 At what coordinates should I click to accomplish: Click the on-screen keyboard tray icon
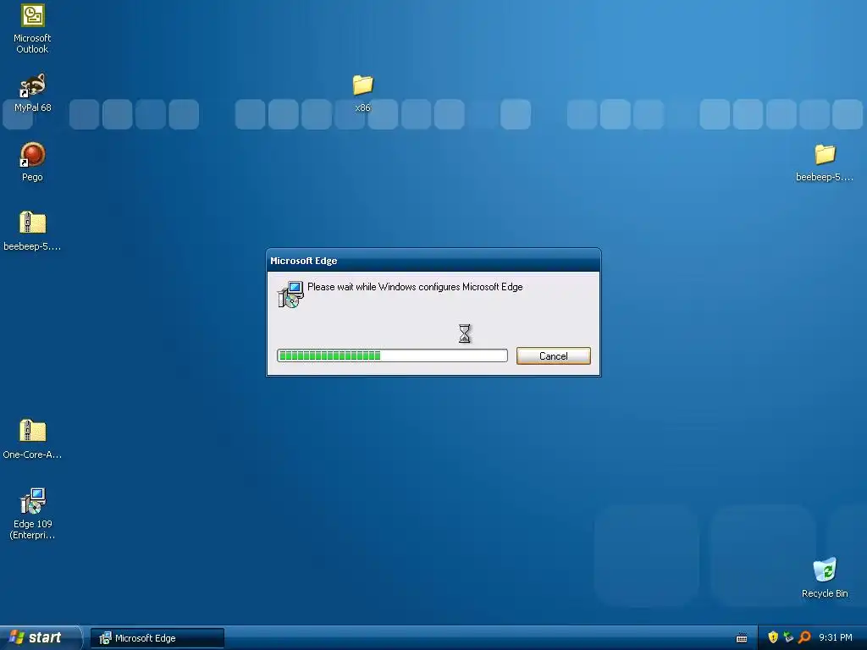tap(742, 638)
